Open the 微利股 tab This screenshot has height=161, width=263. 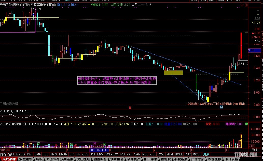tap(166, 159)
